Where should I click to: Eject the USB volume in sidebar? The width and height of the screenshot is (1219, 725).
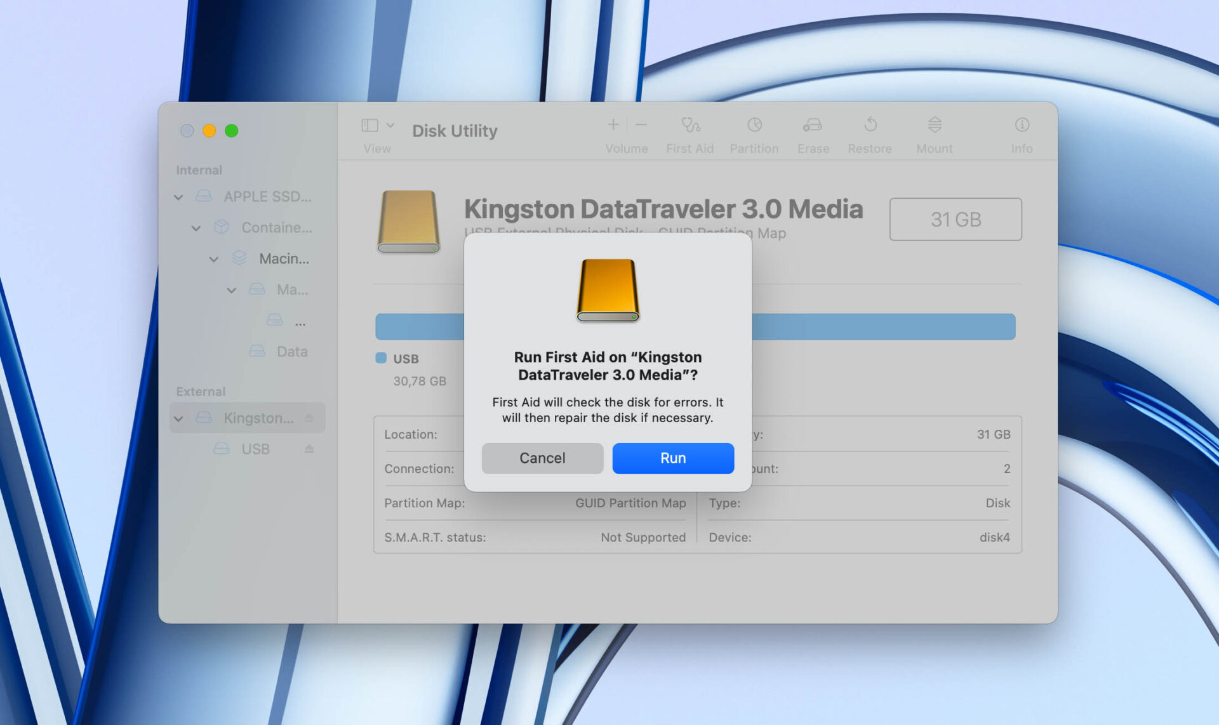[x=310, y=449]
